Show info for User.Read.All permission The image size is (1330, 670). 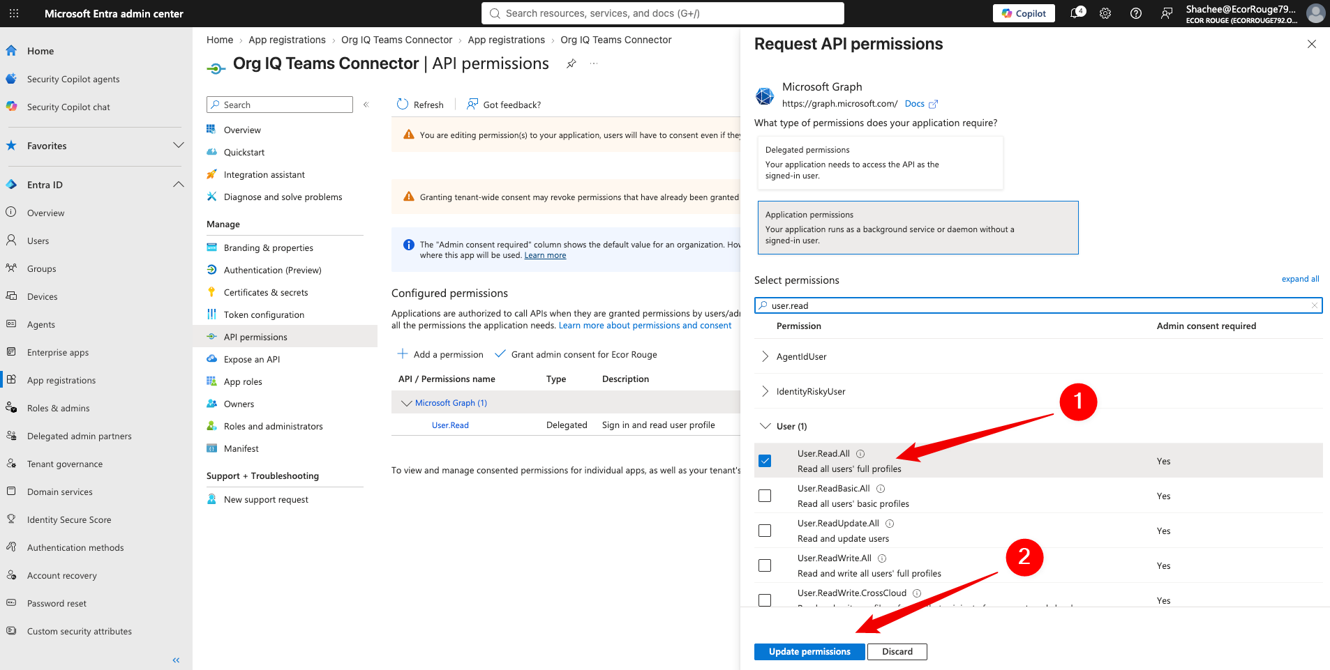pos(860,454)
